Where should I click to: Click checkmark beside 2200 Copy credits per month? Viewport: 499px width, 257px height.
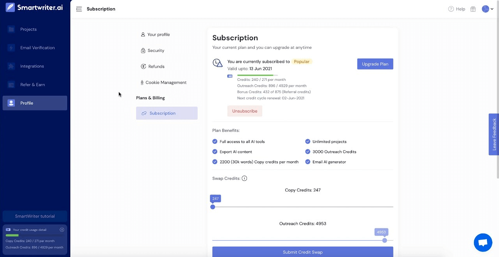coord(215,162)
